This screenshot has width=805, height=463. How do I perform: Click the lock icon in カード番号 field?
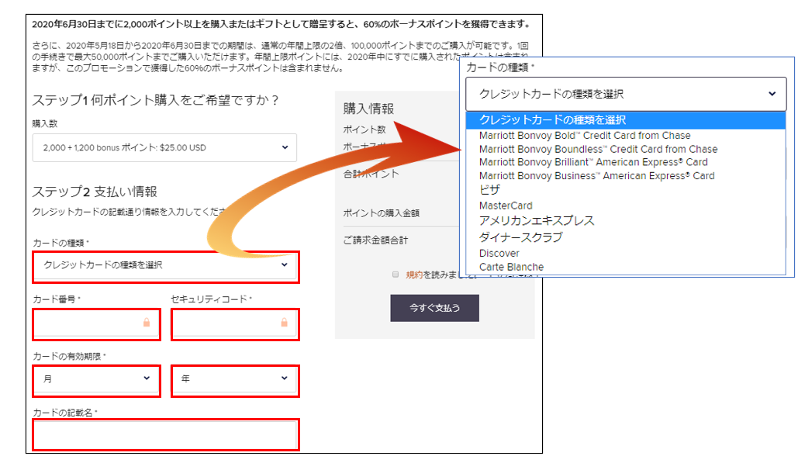tap(147, 323)
